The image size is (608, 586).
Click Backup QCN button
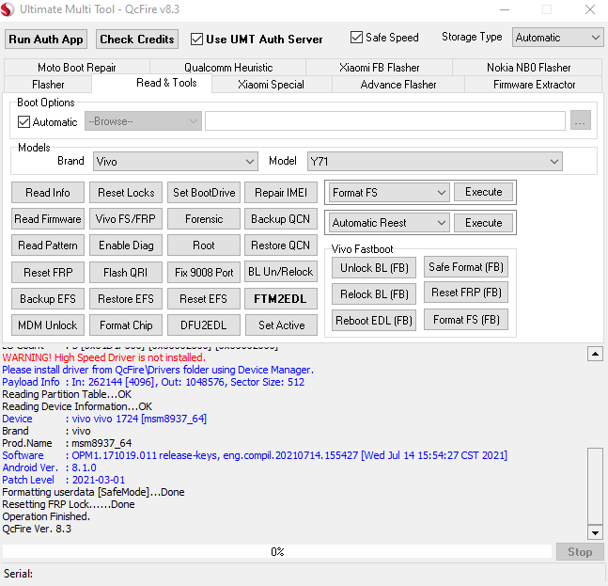coord(281,219)
